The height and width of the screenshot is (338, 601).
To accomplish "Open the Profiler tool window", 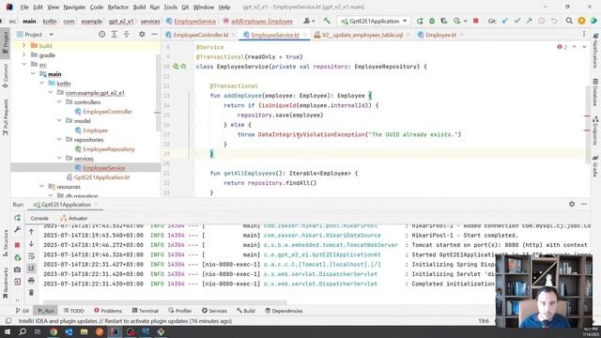I will tap(179, 311).
